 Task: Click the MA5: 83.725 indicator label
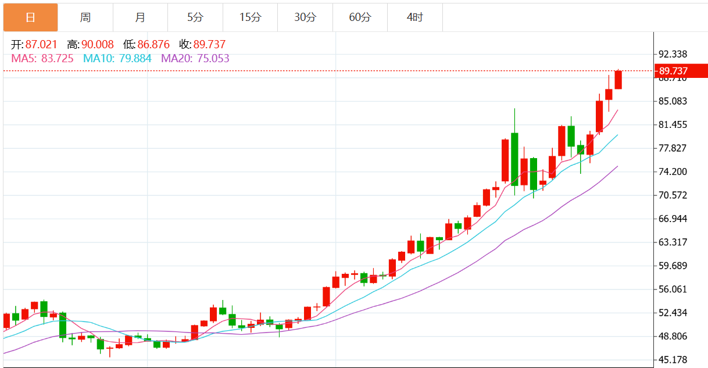(42, 58)
